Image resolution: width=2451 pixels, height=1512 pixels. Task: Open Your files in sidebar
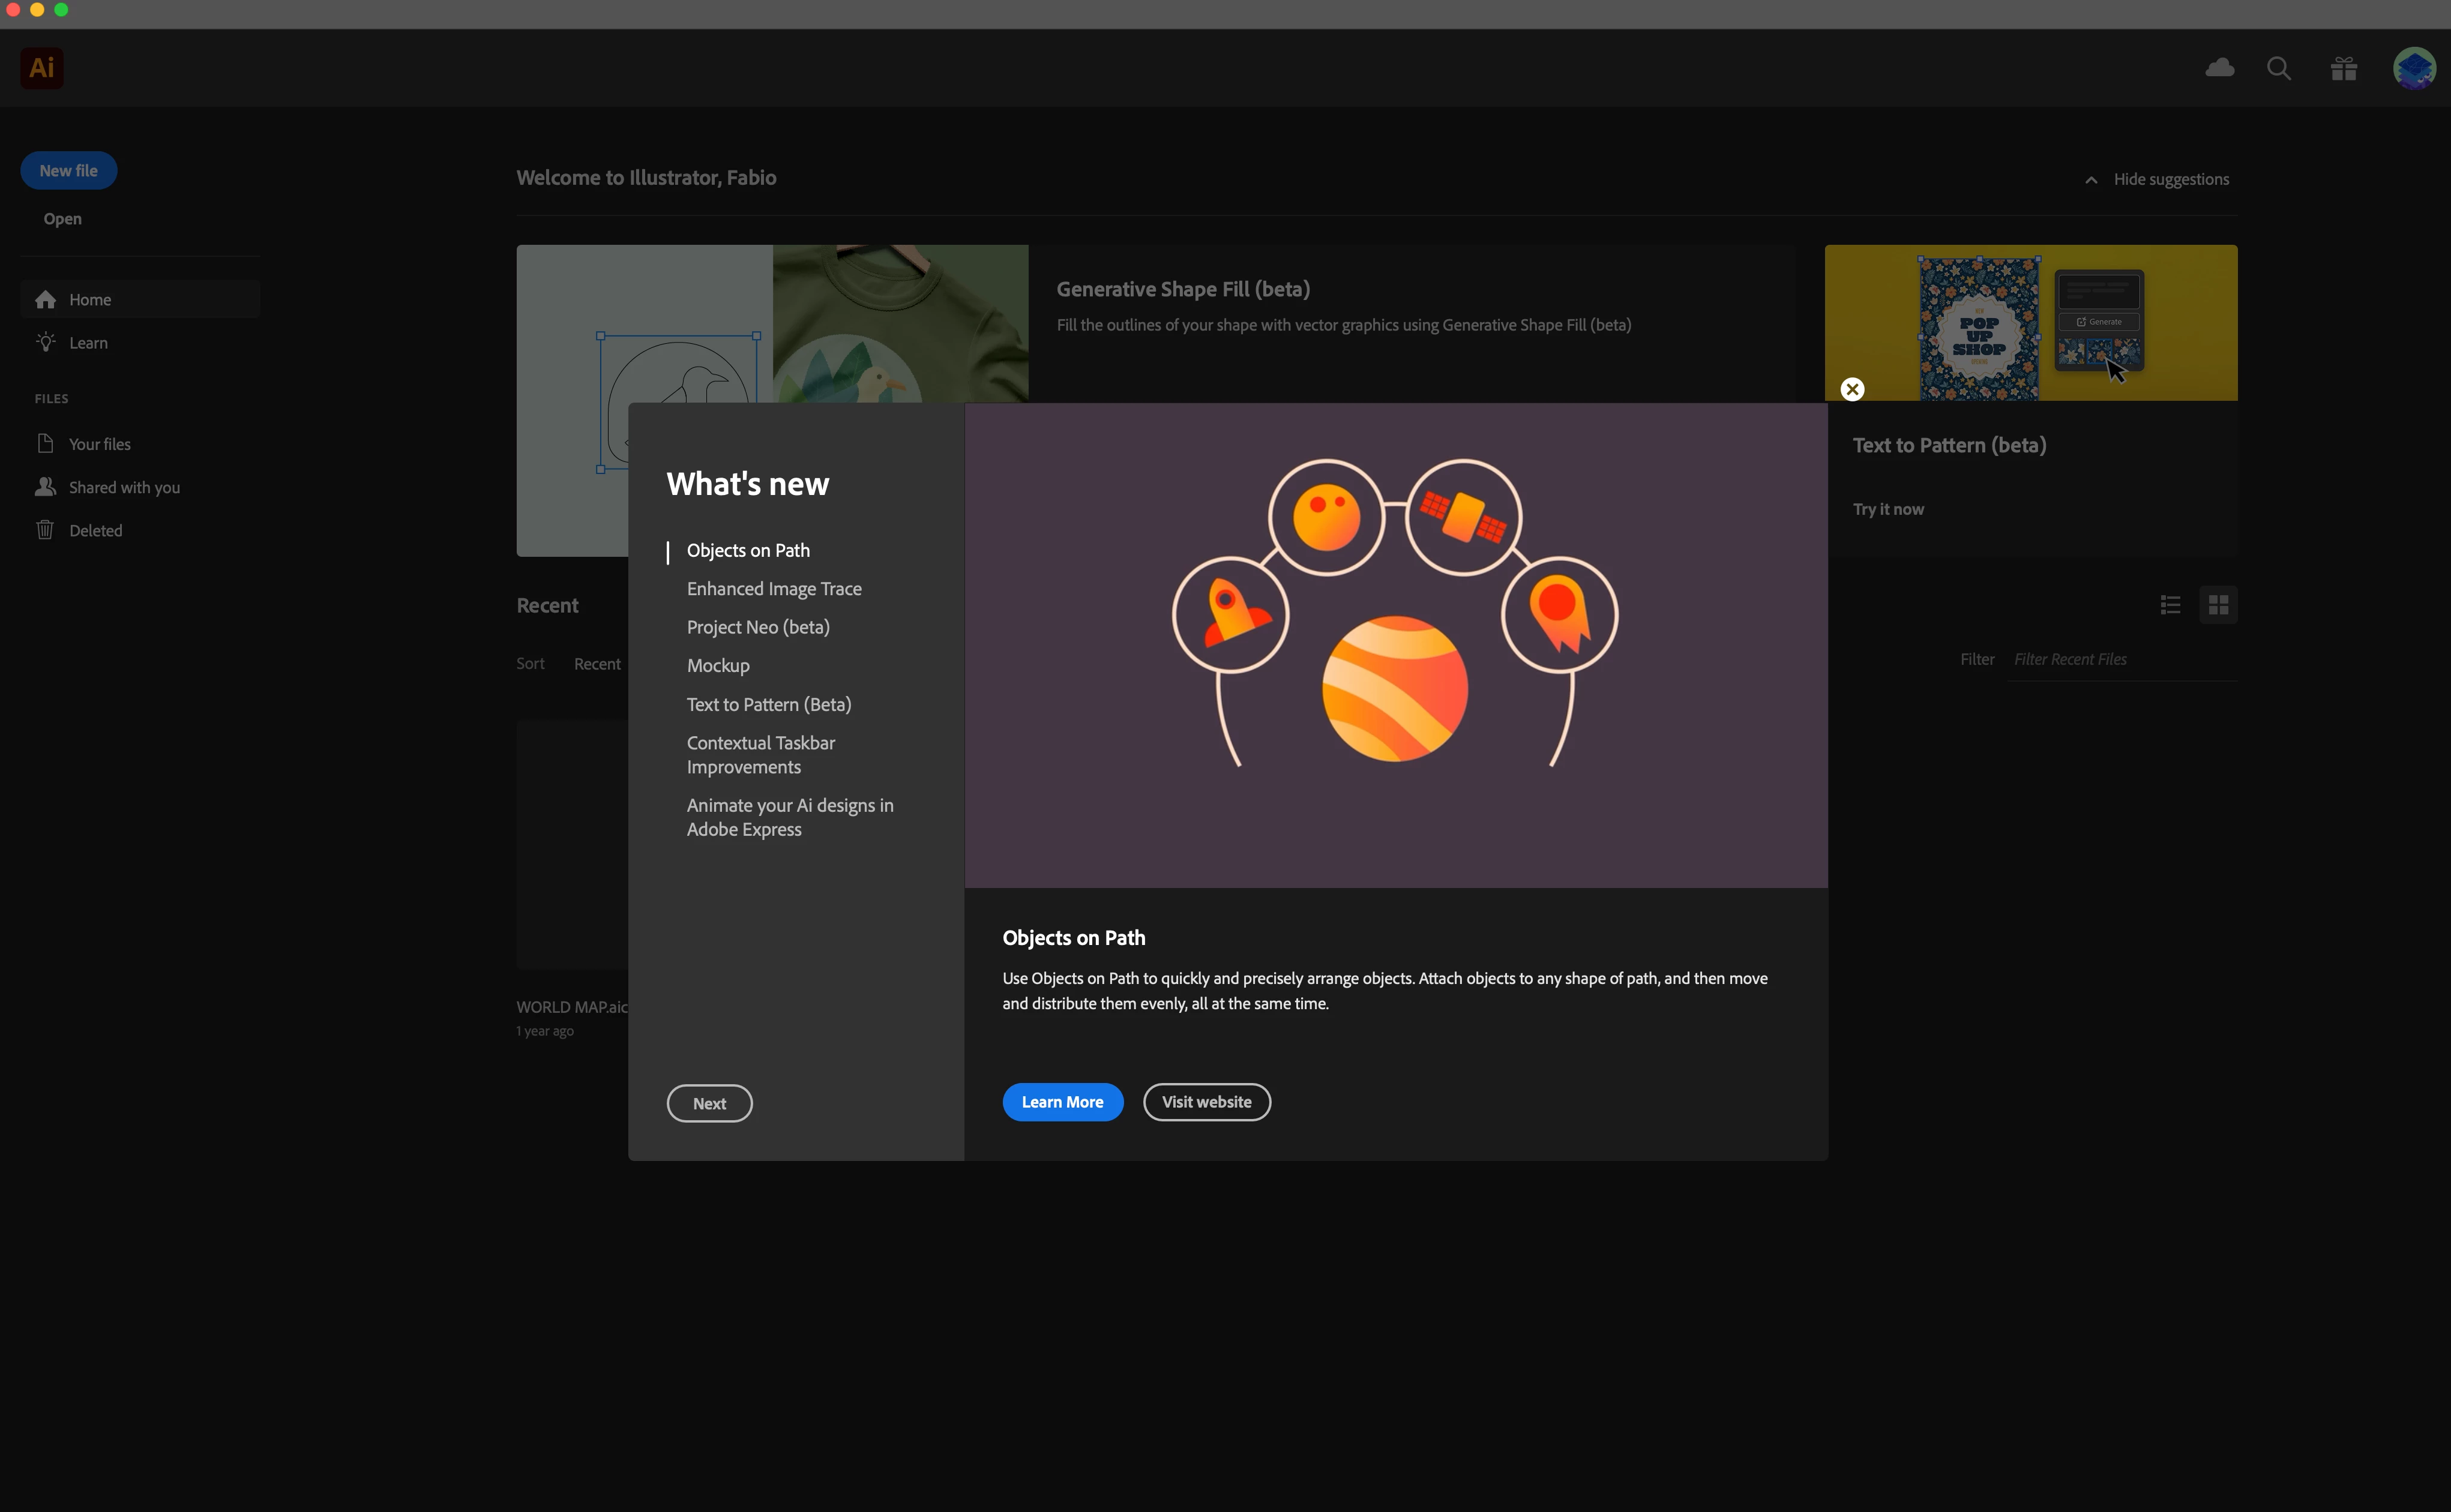99,444
